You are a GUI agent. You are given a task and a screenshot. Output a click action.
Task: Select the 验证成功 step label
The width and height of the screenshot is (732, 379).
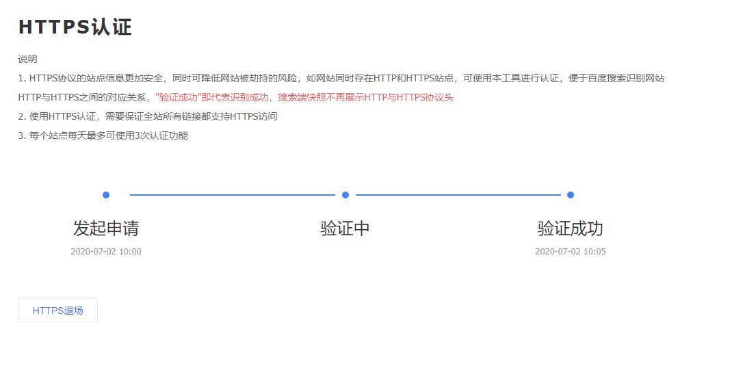(x=571, y=228)
